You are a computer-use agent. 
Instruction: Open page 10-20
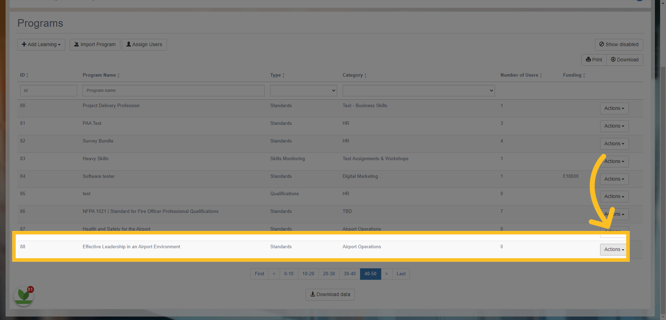tap(308, 274)
